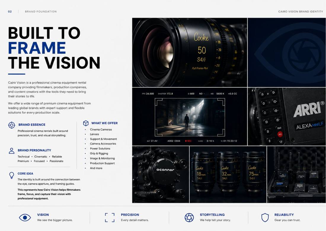326x231 pixels.
Task: Select the viewfinder warehouse scene image
Action: click(190, 117)
